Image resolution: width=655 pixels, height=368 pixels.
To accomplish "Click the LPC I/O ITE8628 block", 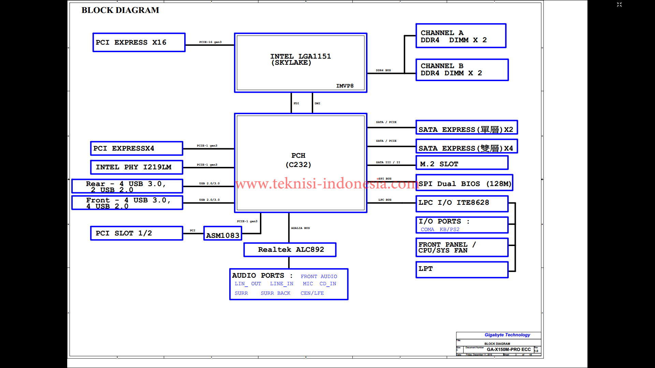I will click(462, 203).
